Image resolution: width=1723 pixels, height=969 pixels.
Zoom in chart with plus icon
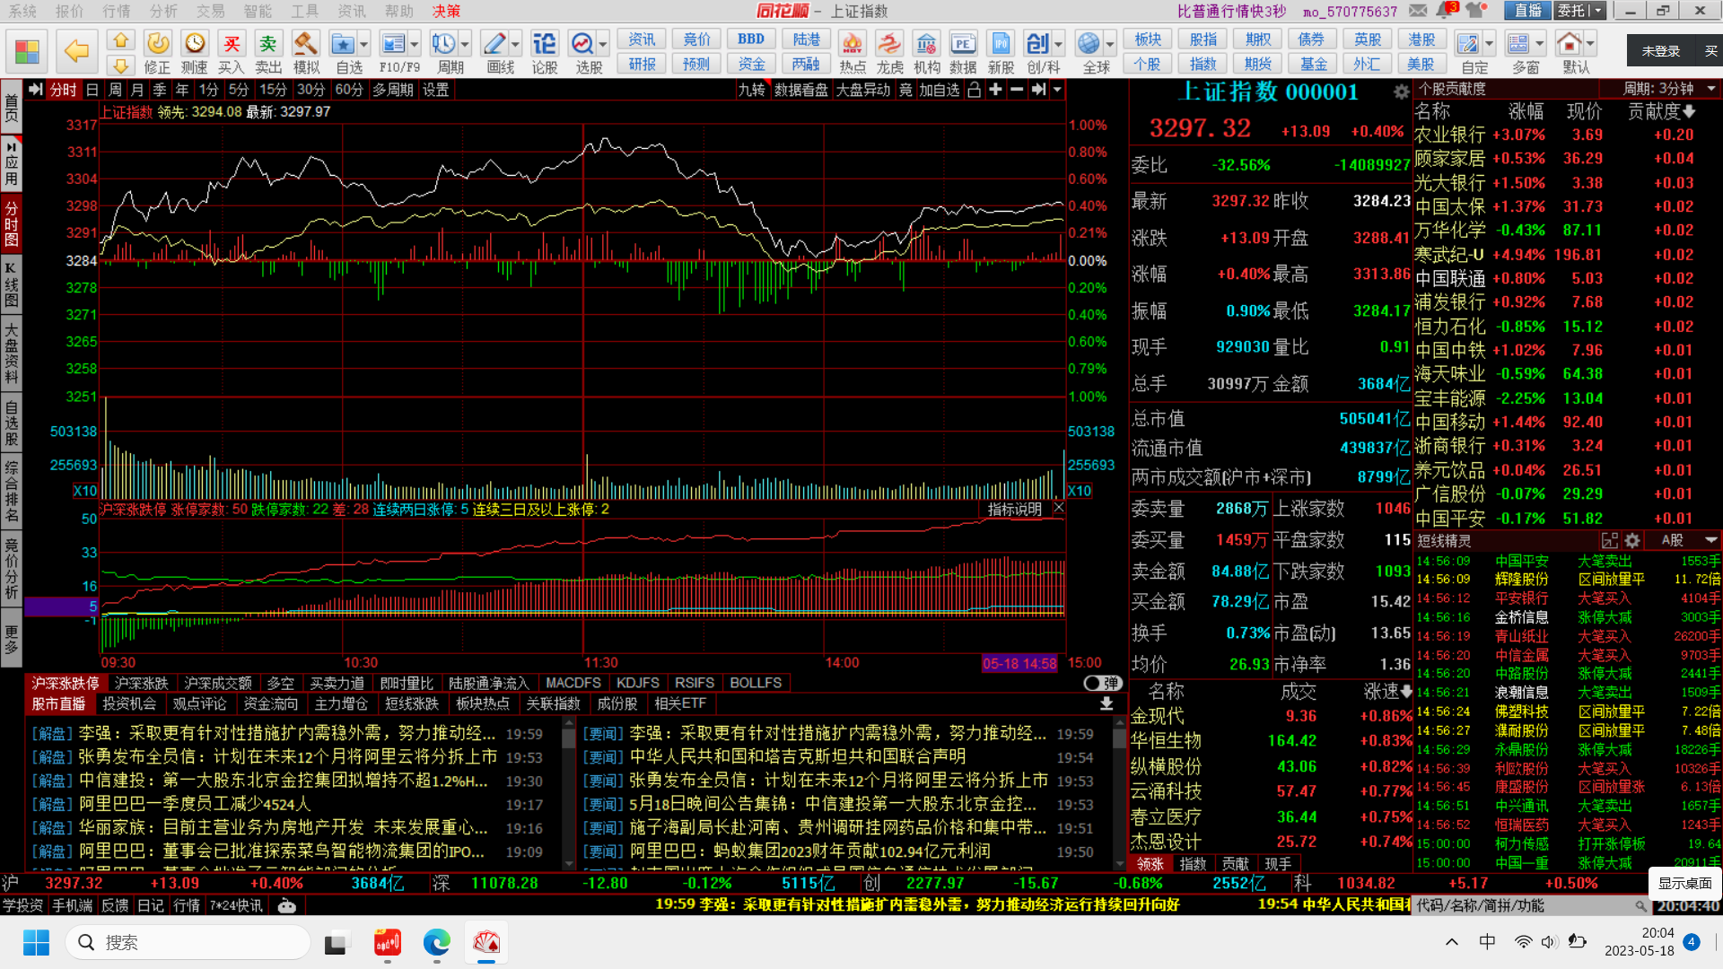[995, 90]
